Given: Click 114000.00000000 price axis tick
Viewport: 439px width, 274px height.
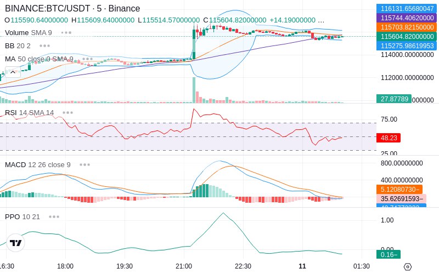Looking at the screenshot, I should (x=407, y=54).
